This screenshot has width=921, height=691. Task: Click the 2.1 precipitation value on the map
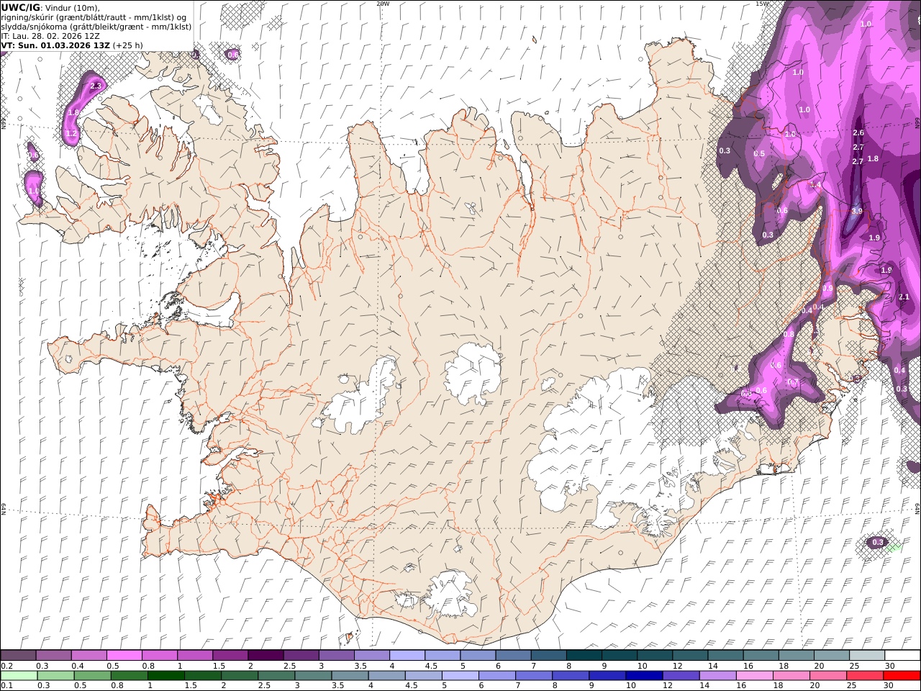tap(904, 297)
